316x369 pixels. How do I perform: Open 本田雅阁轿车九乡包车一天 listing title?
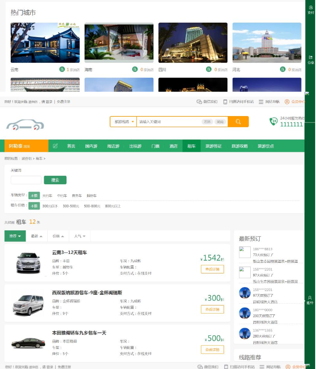(x=79, y=333)
